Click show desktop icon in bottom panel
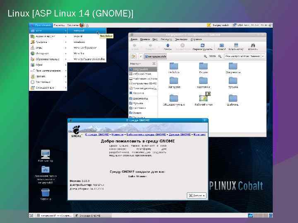This screenshot has height=223, width=298. [31, 216]
